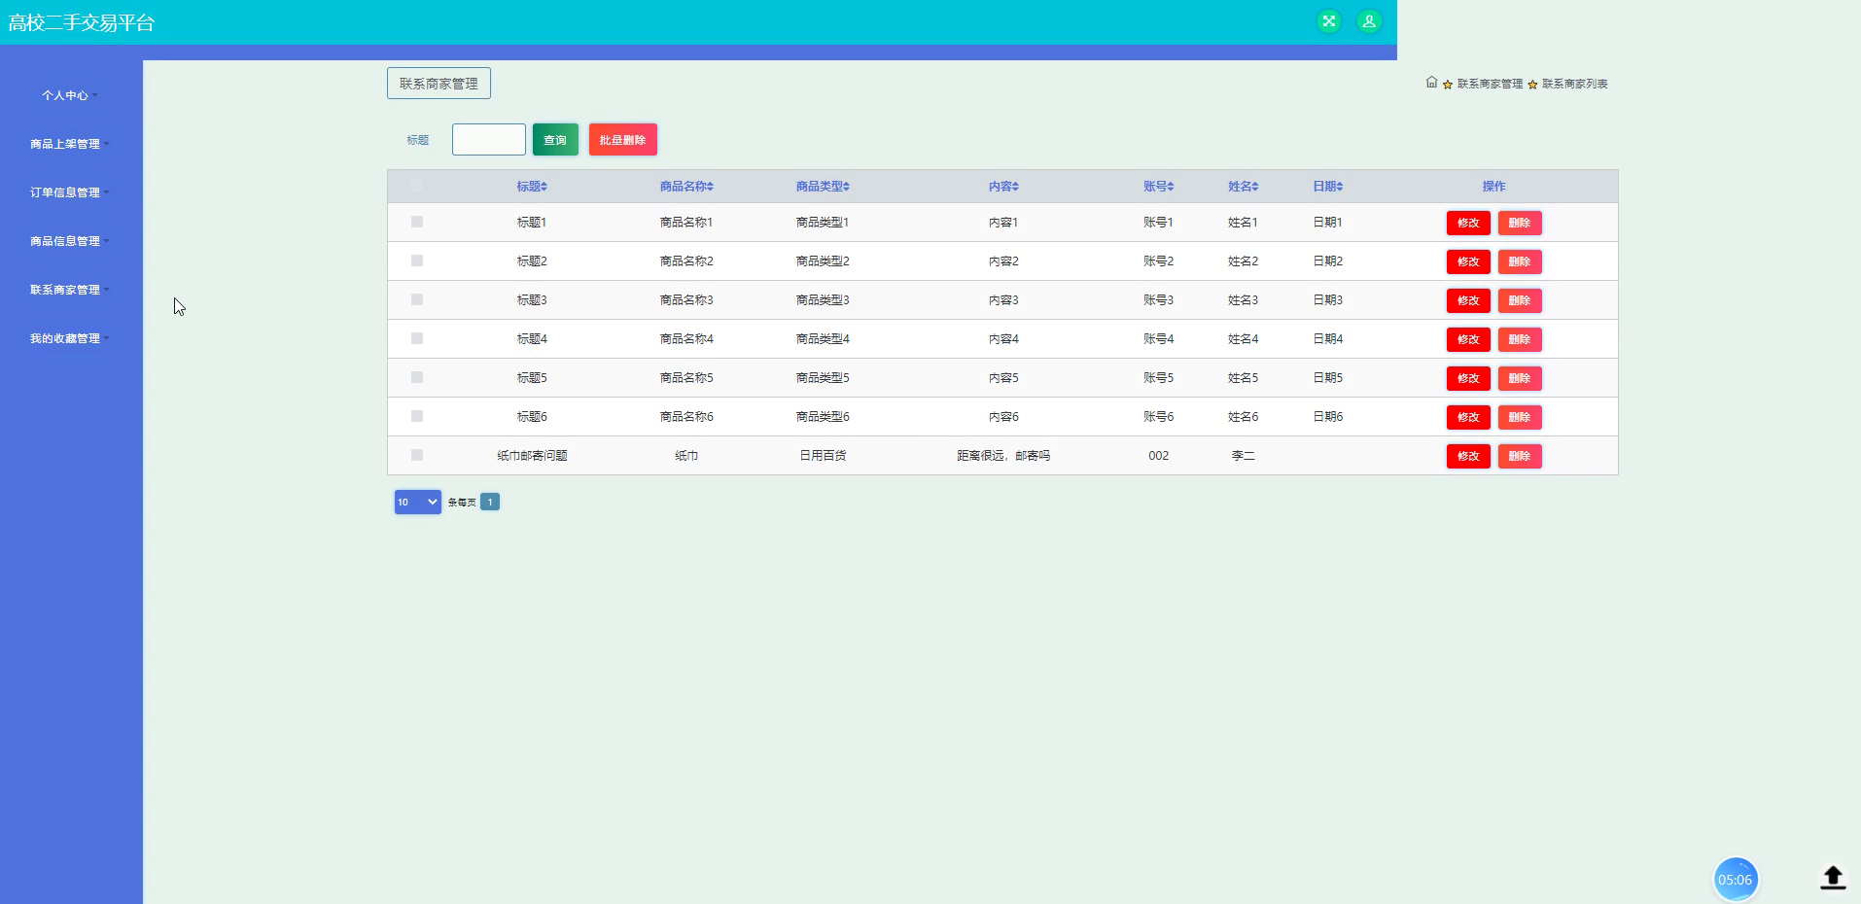The height and width of the screenshot is (904, 1861).
Task: Select the 距离很远，邮寄吗 content cell
Action: 1003,456
